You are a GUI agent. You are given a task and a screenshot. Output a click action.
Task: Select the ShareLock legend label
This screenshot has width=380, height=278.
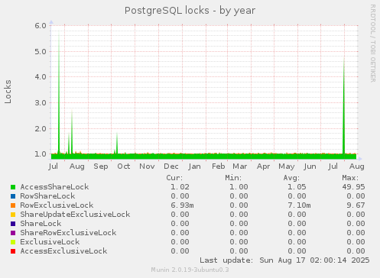click(41, 224)
